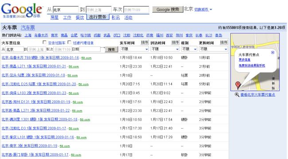Sort by 更新时间 using 排序
This screenshot has width=288, height=159.
[x=224, y=42]
